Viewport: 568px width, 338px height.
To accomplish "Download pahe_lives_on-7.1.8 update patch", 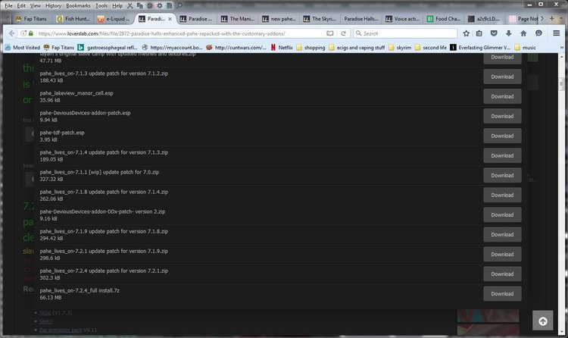I will (502, 195).
